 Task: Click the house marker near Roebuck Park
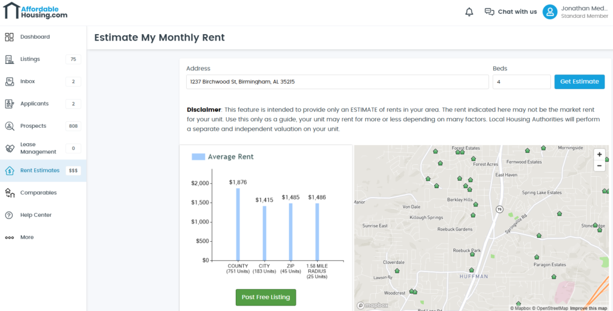coord(472,254)
